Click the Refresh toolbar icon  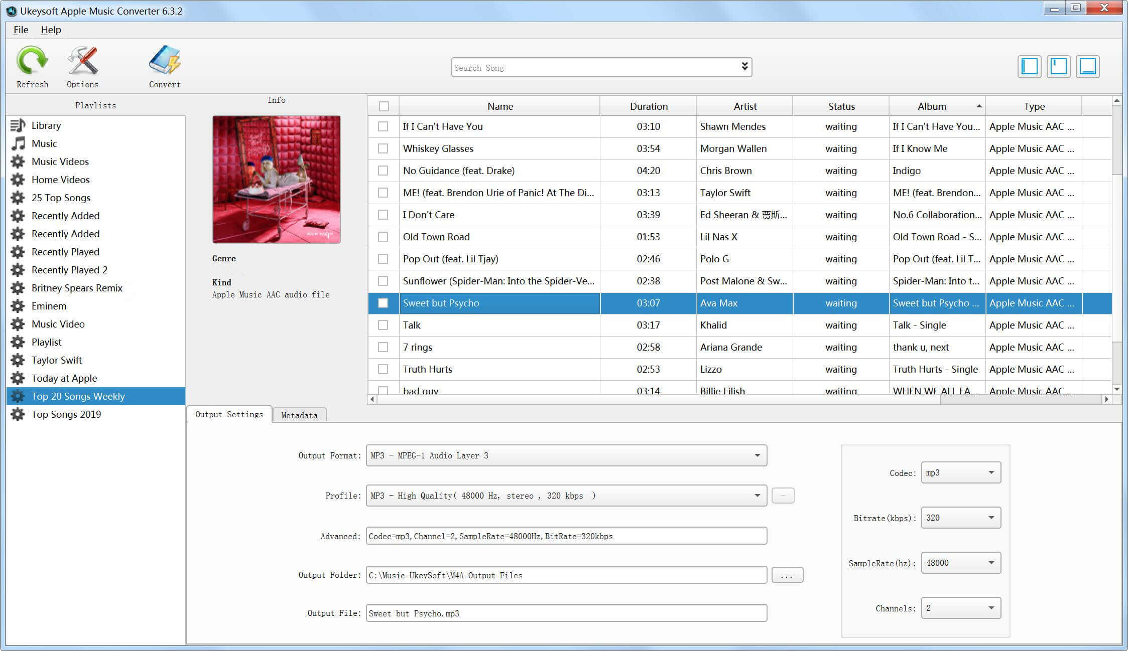click(32, 65)
